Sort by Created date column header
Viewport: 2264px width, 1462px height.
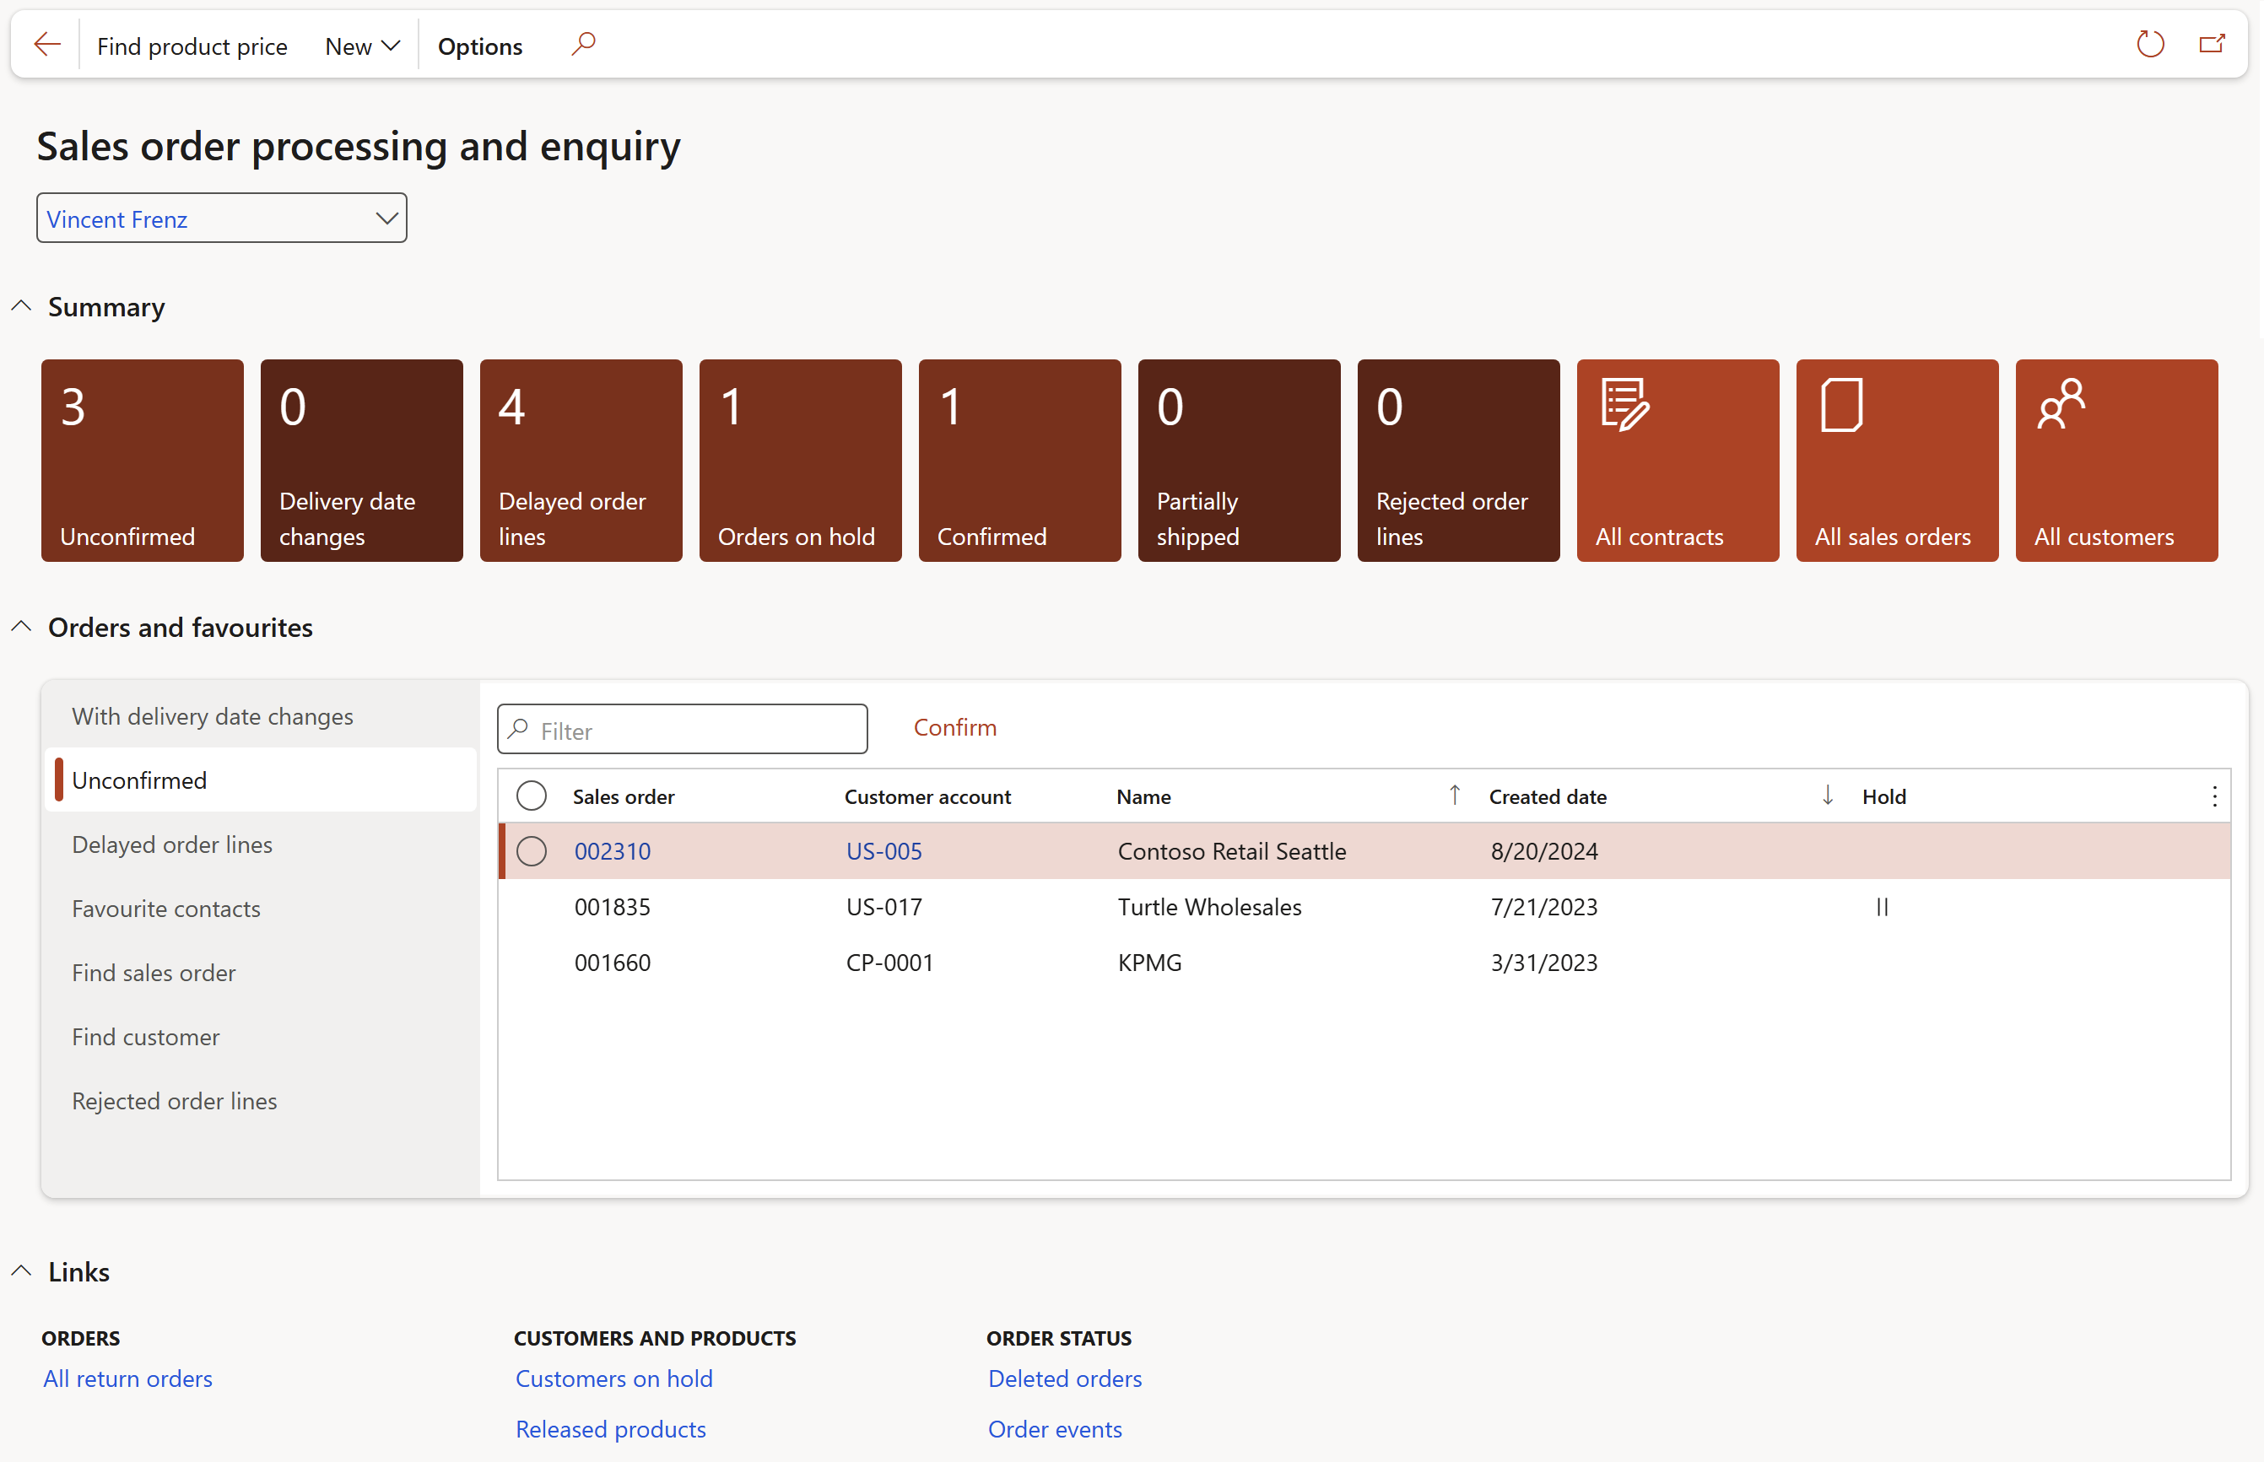(1547, 796)
